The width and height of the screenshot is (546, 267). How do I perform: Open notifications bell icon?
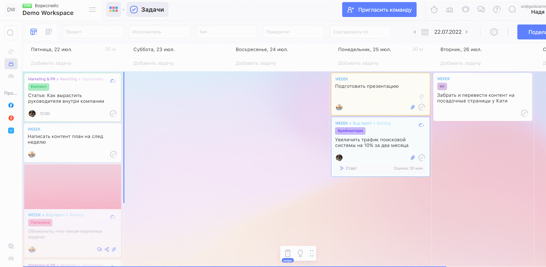pos(465,10)
